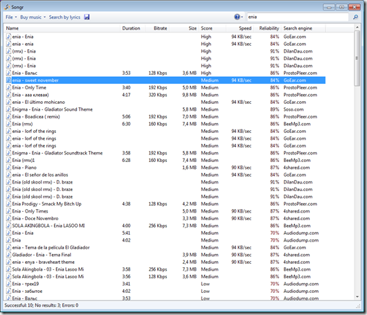Click file icon beside 'Enia - Boadicea ( remix)'
This screenshot has height=315, width=367.
pos(8,116)
